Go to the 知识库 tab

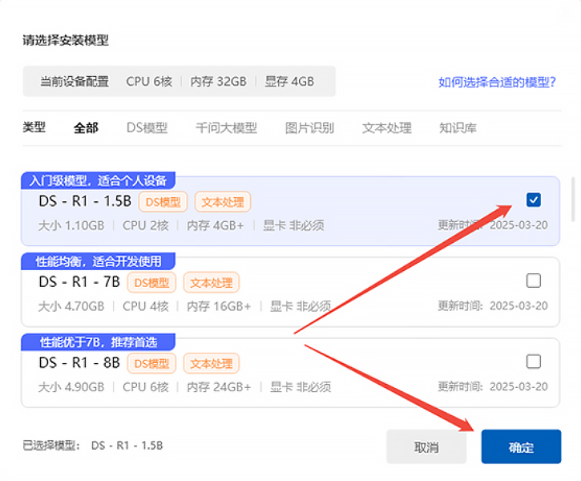click(x=458, y=127)
